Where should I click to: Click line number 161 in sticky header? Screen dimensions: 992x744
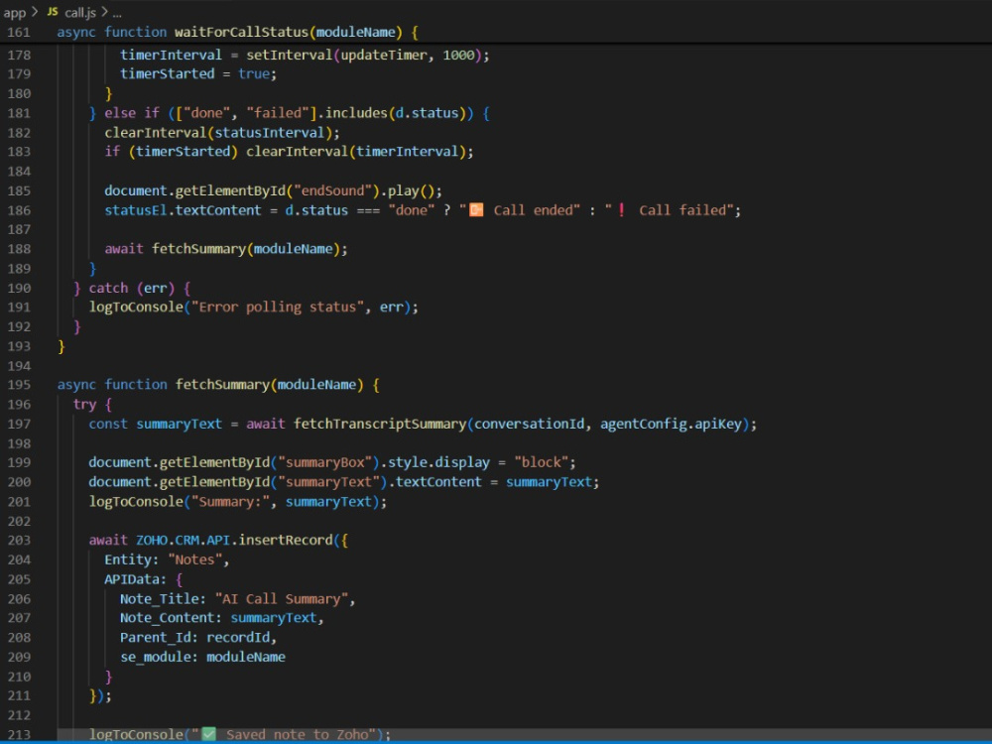click(x=19, y=32)
